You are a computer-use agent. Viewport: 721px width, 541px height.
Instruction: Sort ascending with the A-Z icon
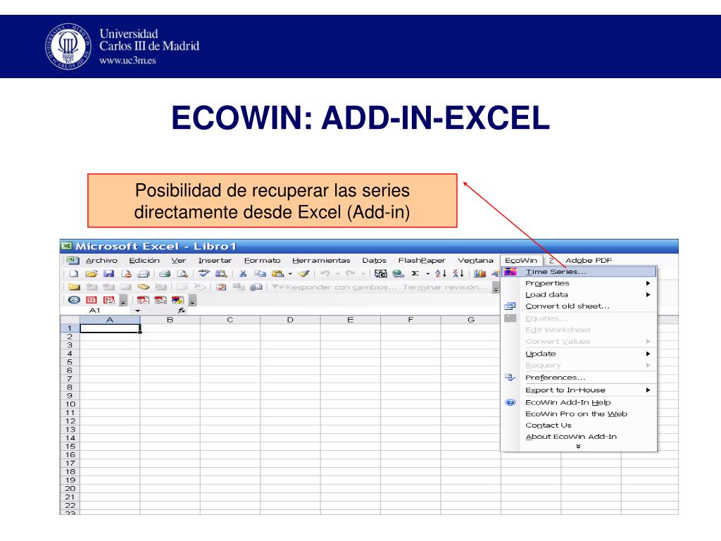(441, 274)
